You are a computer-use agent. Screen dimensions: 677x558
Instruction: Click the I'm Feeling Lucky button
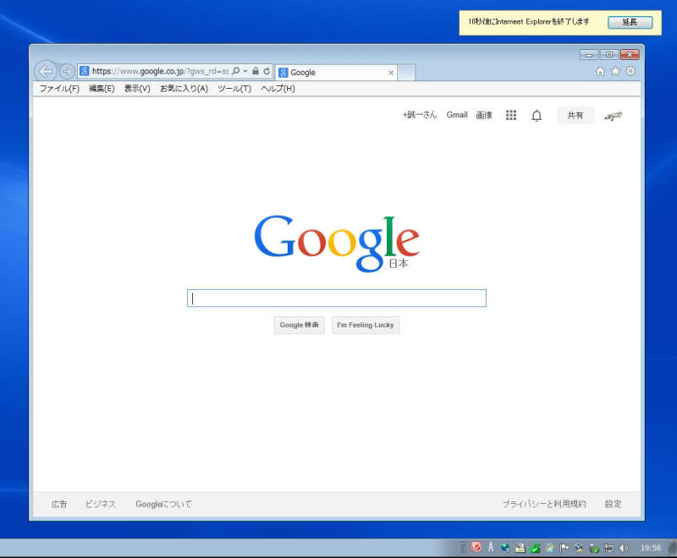(x=366, y=325)
